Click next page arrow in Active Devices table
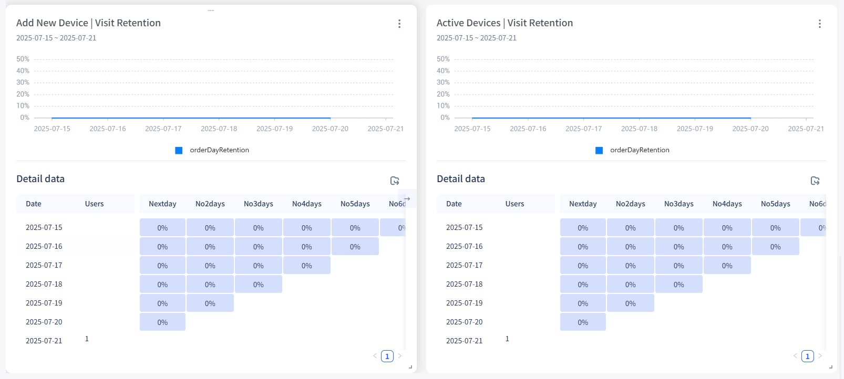Image resolution: width=844 pixels, height=379 pixels. [820, 356]
